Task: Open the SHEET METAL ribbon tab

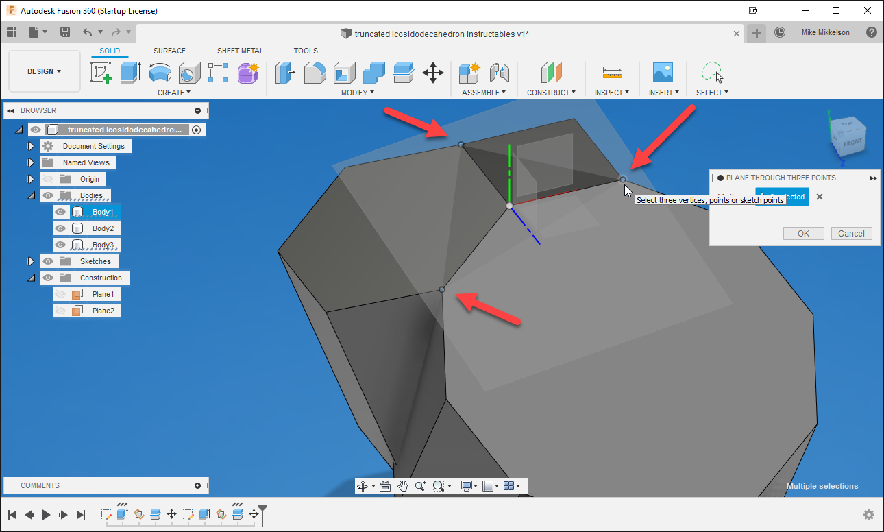Action: [240, 50]
